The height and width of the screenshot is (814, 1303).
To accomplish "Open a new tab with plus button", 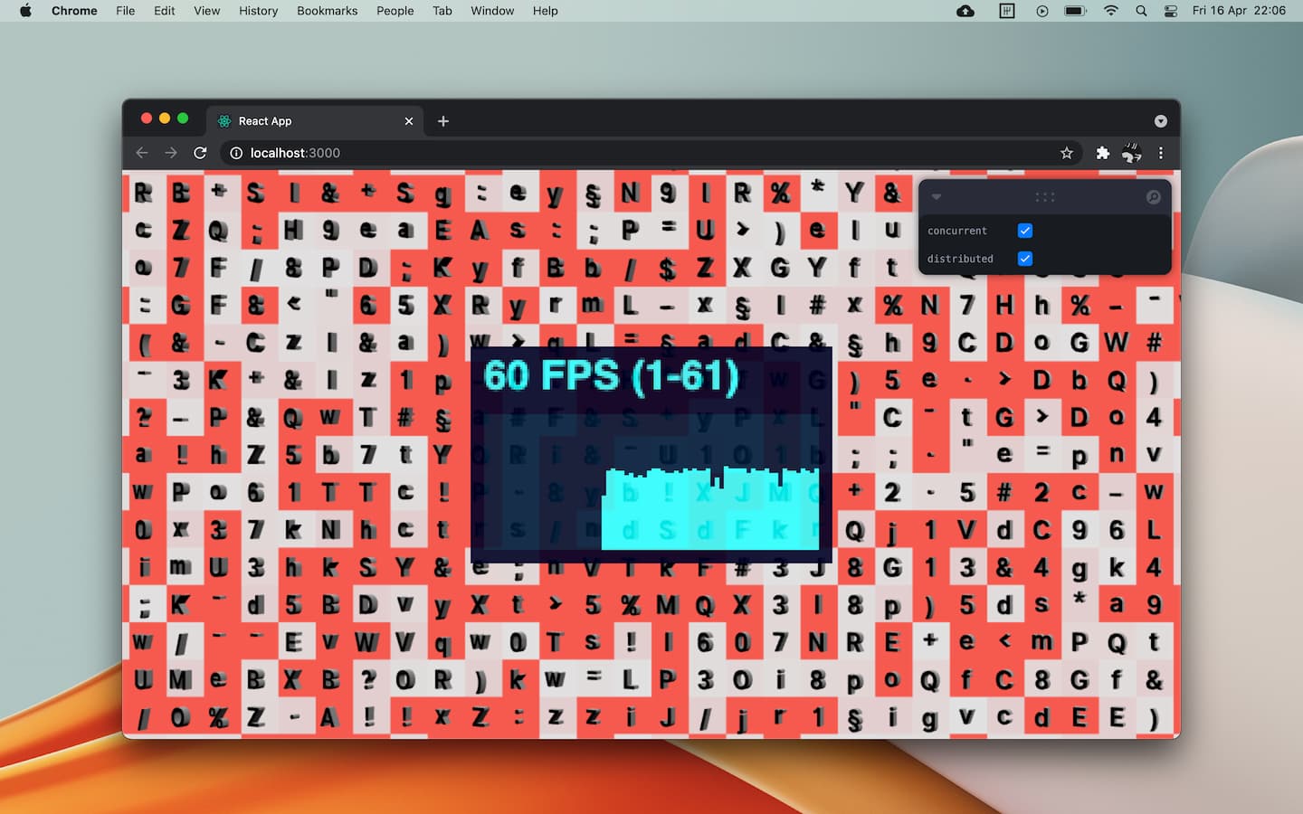I will [x=443, y=121].
